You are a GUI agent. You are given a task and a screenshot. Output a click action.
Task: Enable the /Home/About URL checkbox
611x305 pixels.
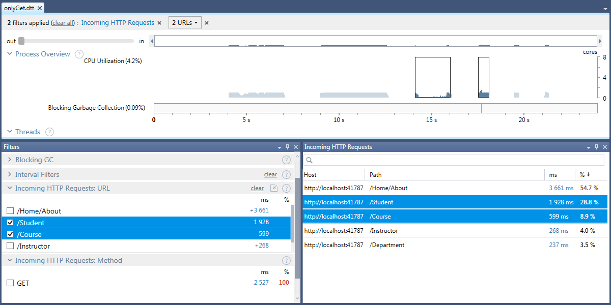[x=10, y=211]
